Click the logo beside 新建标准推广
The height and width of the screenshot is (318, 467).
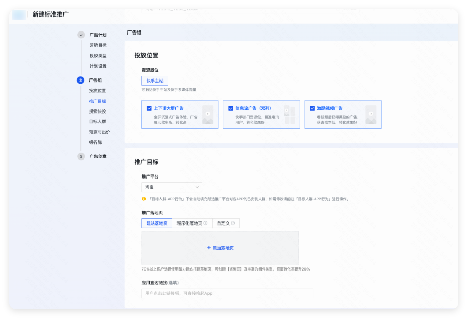pyautogui.click(x=19, y=14)
